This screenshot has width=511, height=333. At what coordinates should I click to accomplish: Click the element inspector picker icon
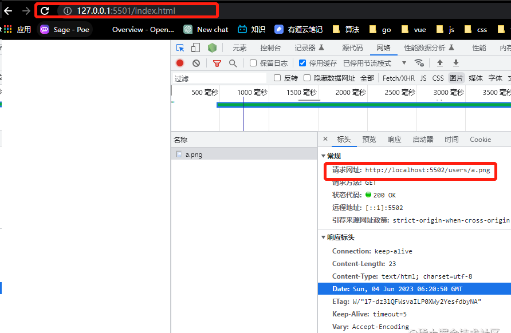coord(180,48)
